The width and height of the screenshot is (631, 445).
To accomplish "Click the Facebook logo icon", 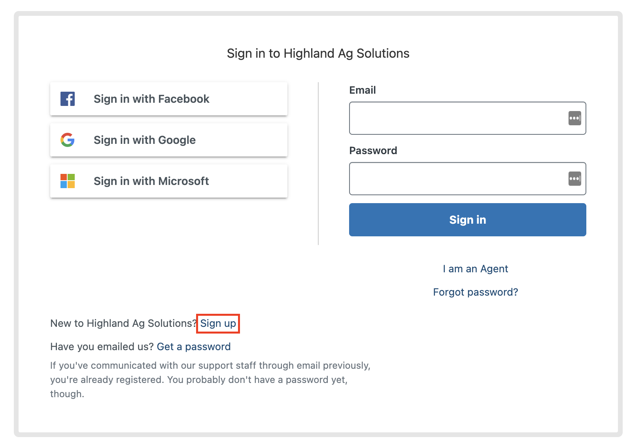I will click(67, 99).
